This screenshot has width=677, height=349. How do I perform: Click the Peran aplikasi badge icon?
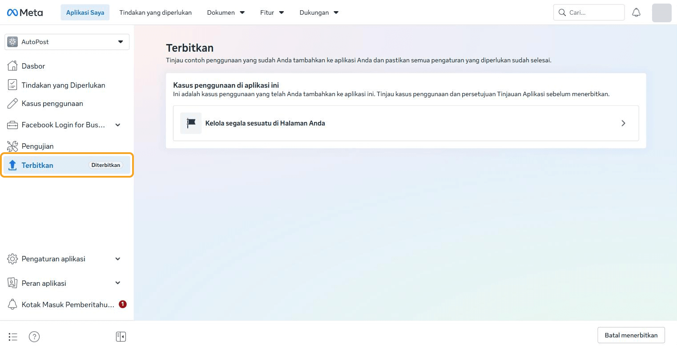[x=12, y=283]
